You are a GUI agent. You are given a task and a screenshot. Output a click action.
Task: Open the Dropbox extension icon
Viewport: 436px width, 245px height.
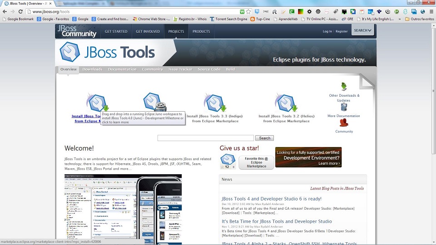257,12
